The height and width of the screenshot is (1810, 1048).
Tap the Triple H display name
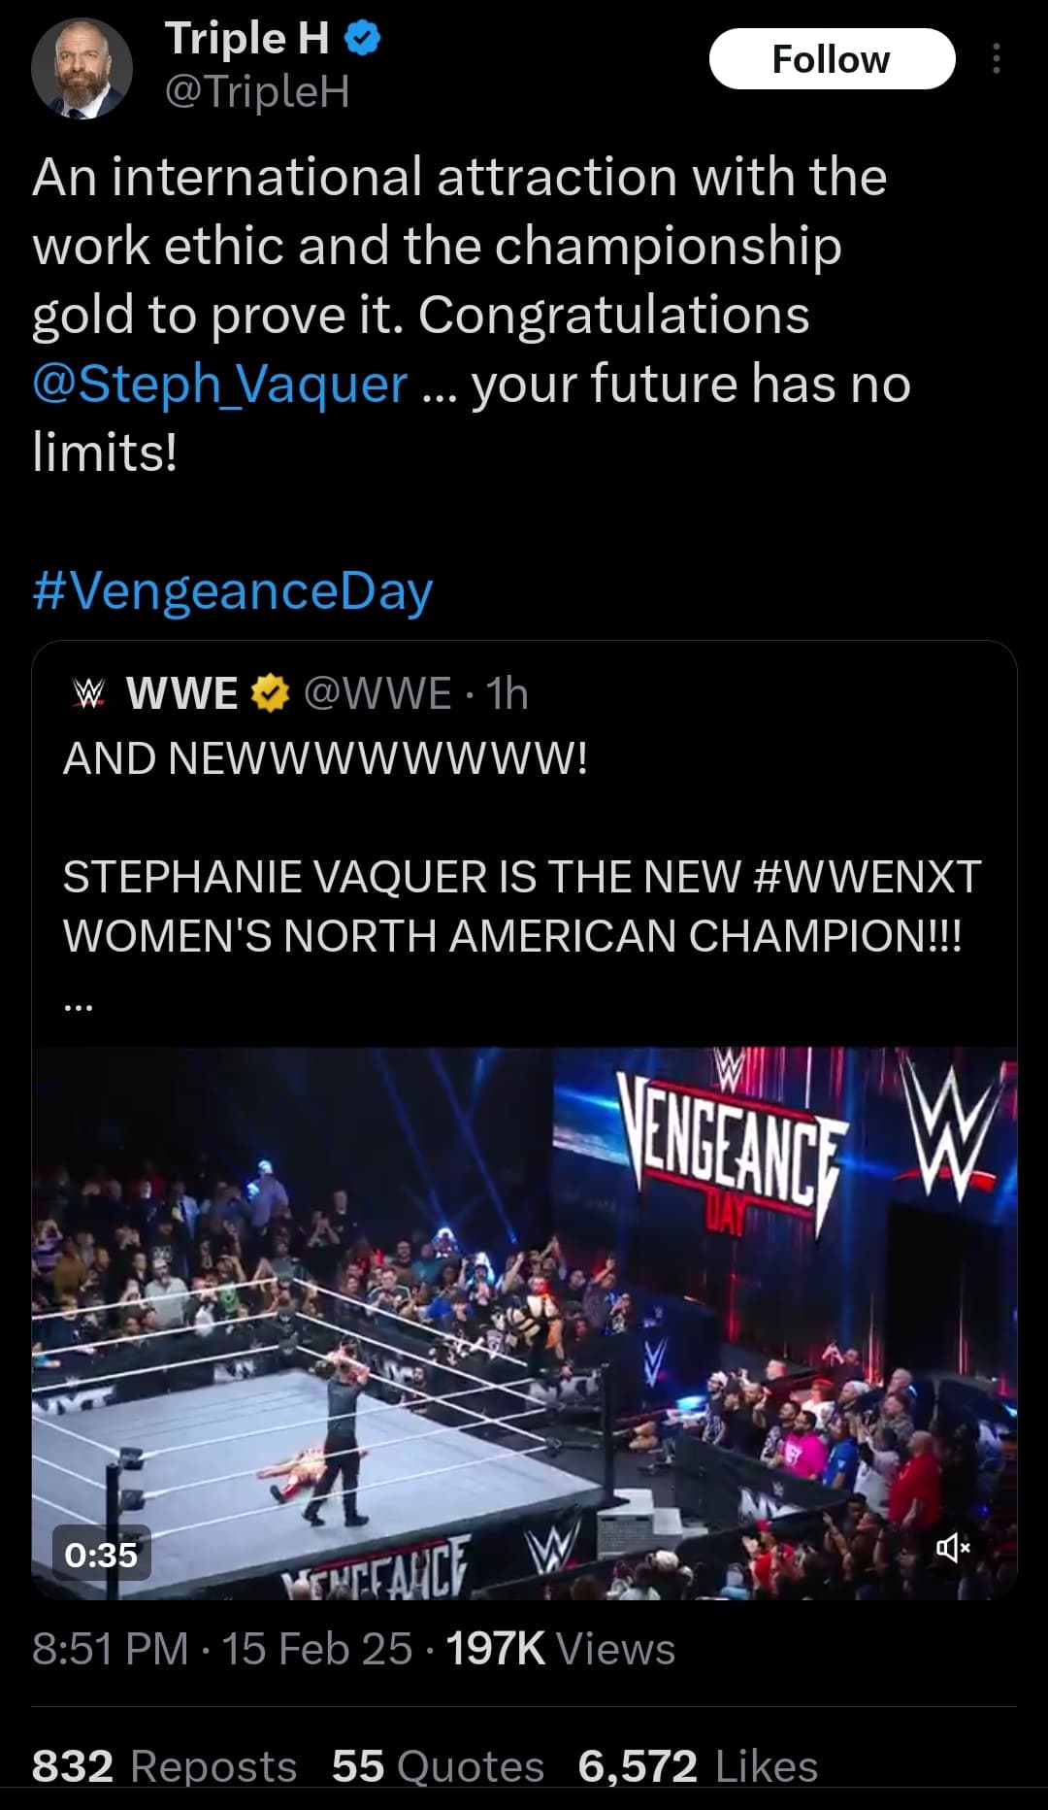(x=247, y=40)
